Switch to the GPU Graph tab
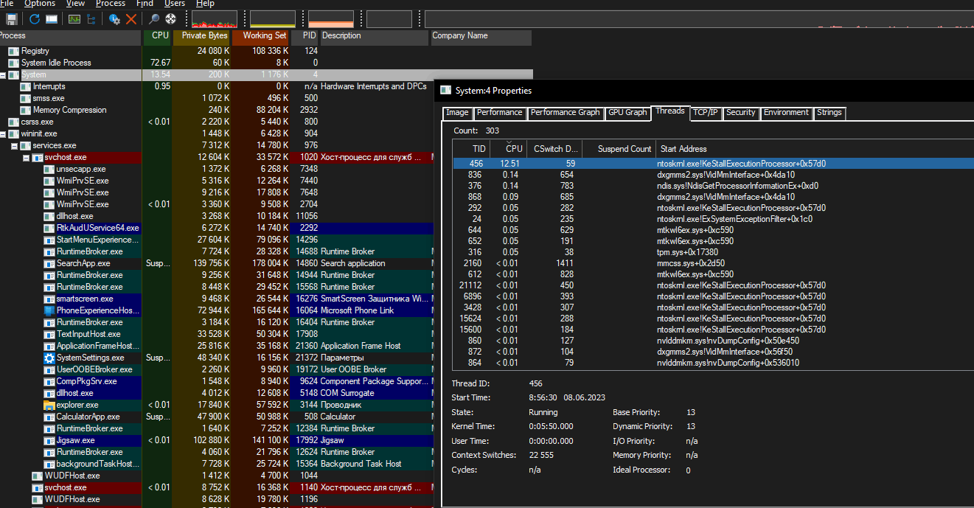The width and height of the screenshot is (974, 508). [x=627, y=113]
